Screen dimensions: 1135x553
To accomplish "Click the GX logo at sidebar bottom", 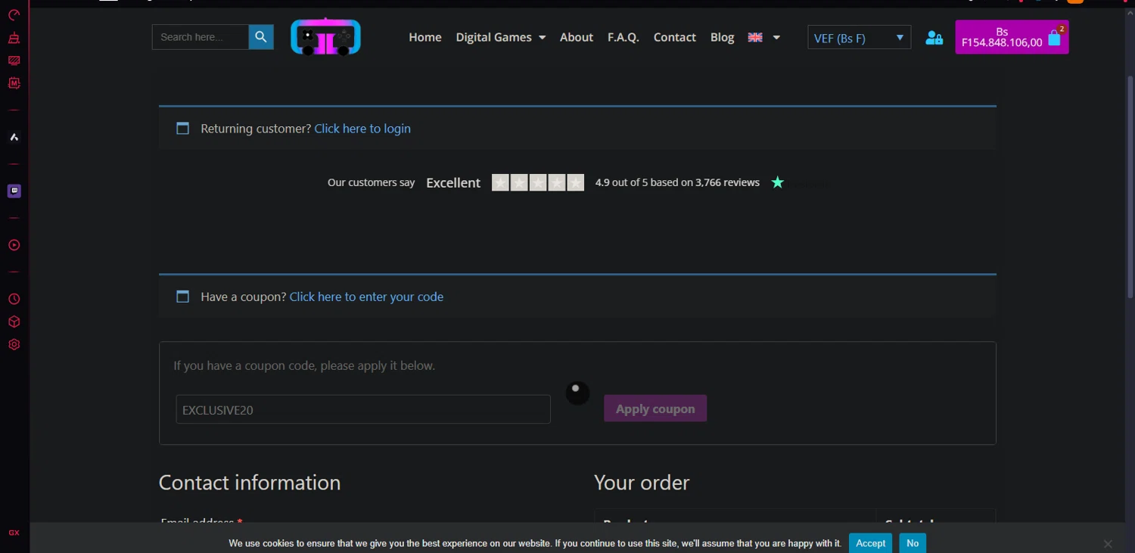I will click(14, 533).
